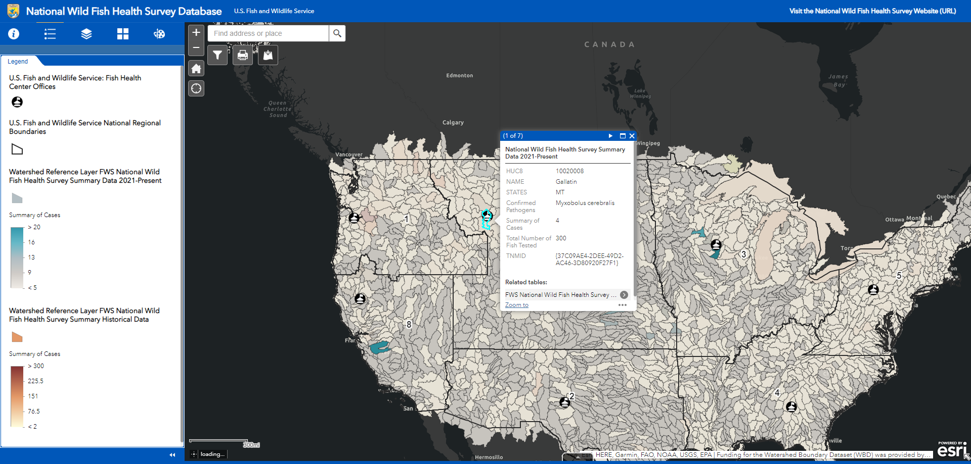Image resolution: width=971 pixels, height=464 pixels.
Task: Click the Find address or place field
Action: click(268, 33)
